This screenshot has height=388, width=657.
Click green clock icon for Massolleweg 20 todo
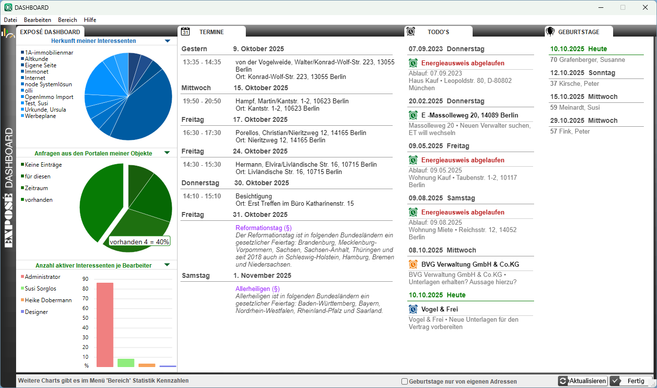(x=413, y=115)
